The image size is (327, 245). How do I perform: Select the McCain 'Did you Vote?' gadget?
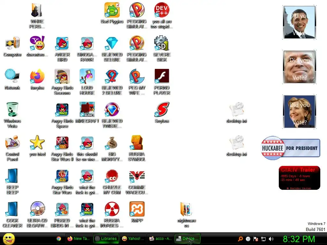[299, 67]
